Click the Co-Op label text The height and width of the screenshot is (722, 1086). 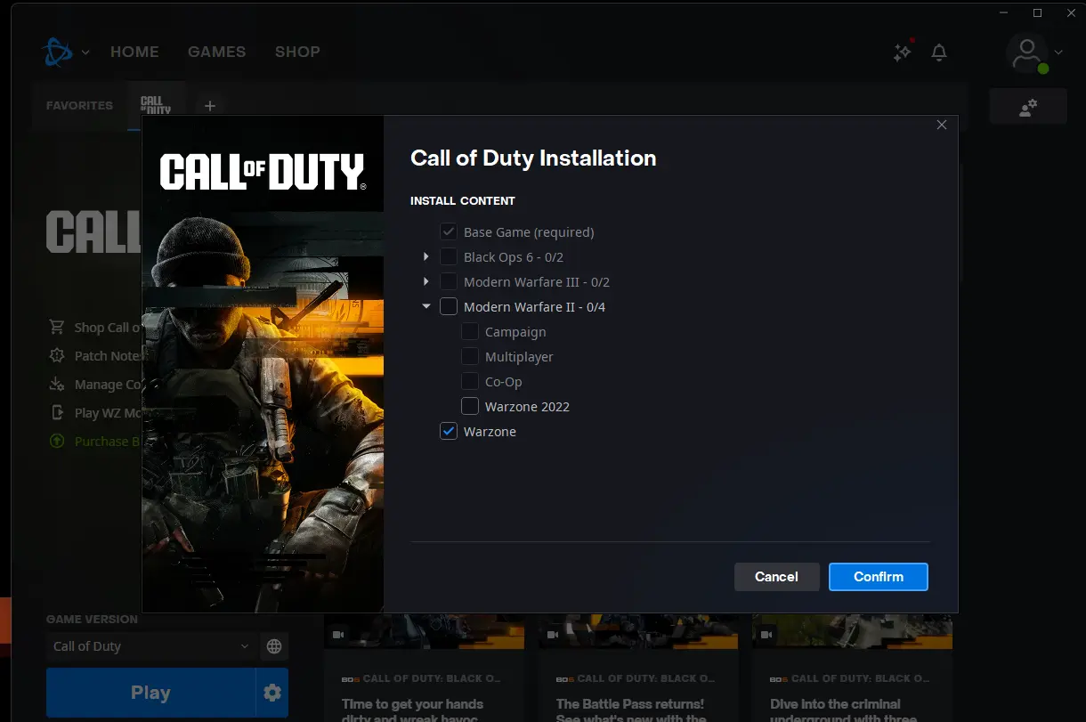504,382
